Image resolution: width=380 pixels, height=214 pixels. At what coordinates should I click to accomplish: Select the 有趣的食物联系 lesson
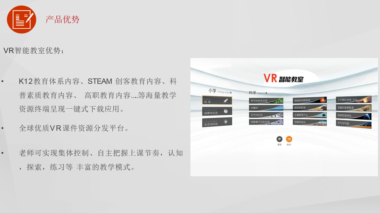point(353,108)
